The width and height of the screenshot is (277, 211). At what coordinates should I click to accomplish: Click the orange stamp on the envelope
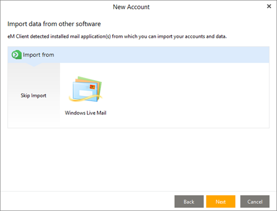tap(93, 87)
